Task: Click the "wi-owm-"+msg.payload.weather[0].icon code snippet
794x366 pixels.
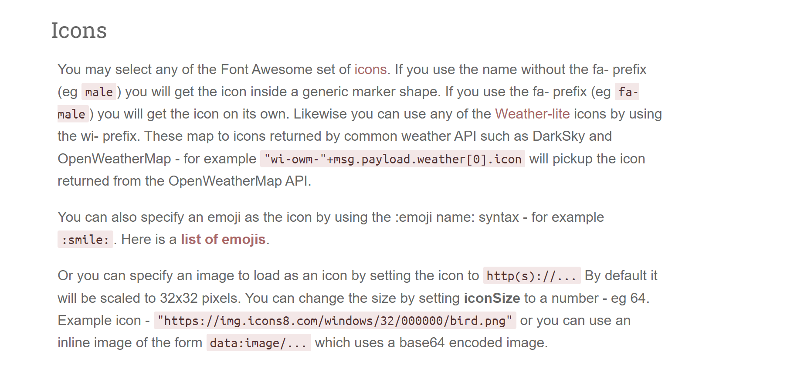Action: tap(392, 159)
